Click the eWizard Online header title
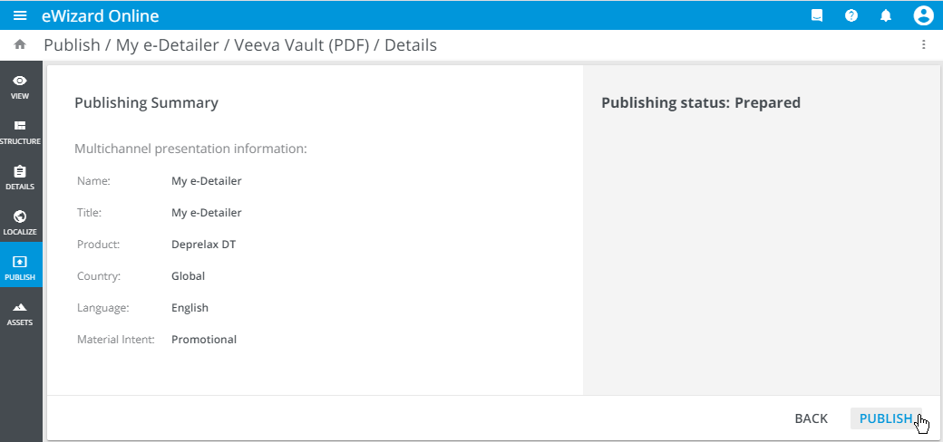The height and width of the screenshot is (442, 943). click(x=100, y=16)
